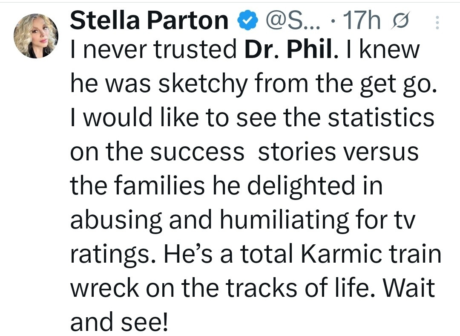Click the text "families he delighted in"
This screenshot has height=336, width=460.
tap(248, 185)
